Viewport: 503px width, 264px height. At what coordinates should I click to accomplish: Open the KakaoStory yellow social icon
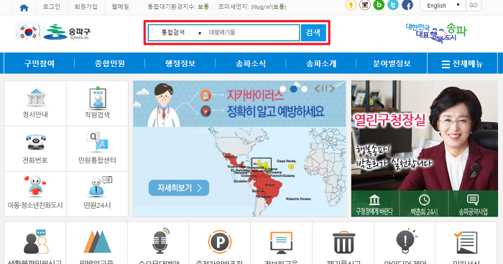351,5
